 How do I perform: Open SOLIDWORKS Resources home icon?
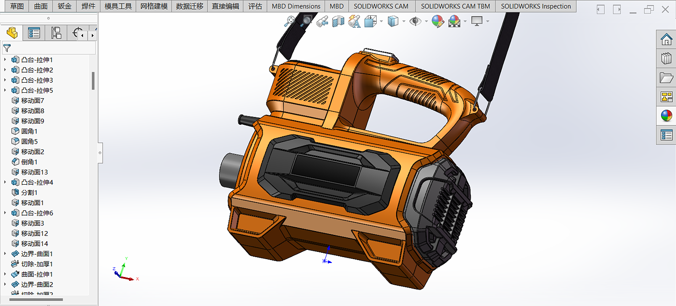[x=666, y=39]
